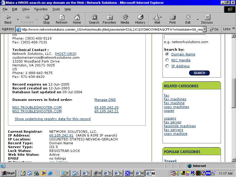The width and height of the screenshot is (236, 177).
Task: Click the dark blue SEARCH button
Action: click(199, 73)
